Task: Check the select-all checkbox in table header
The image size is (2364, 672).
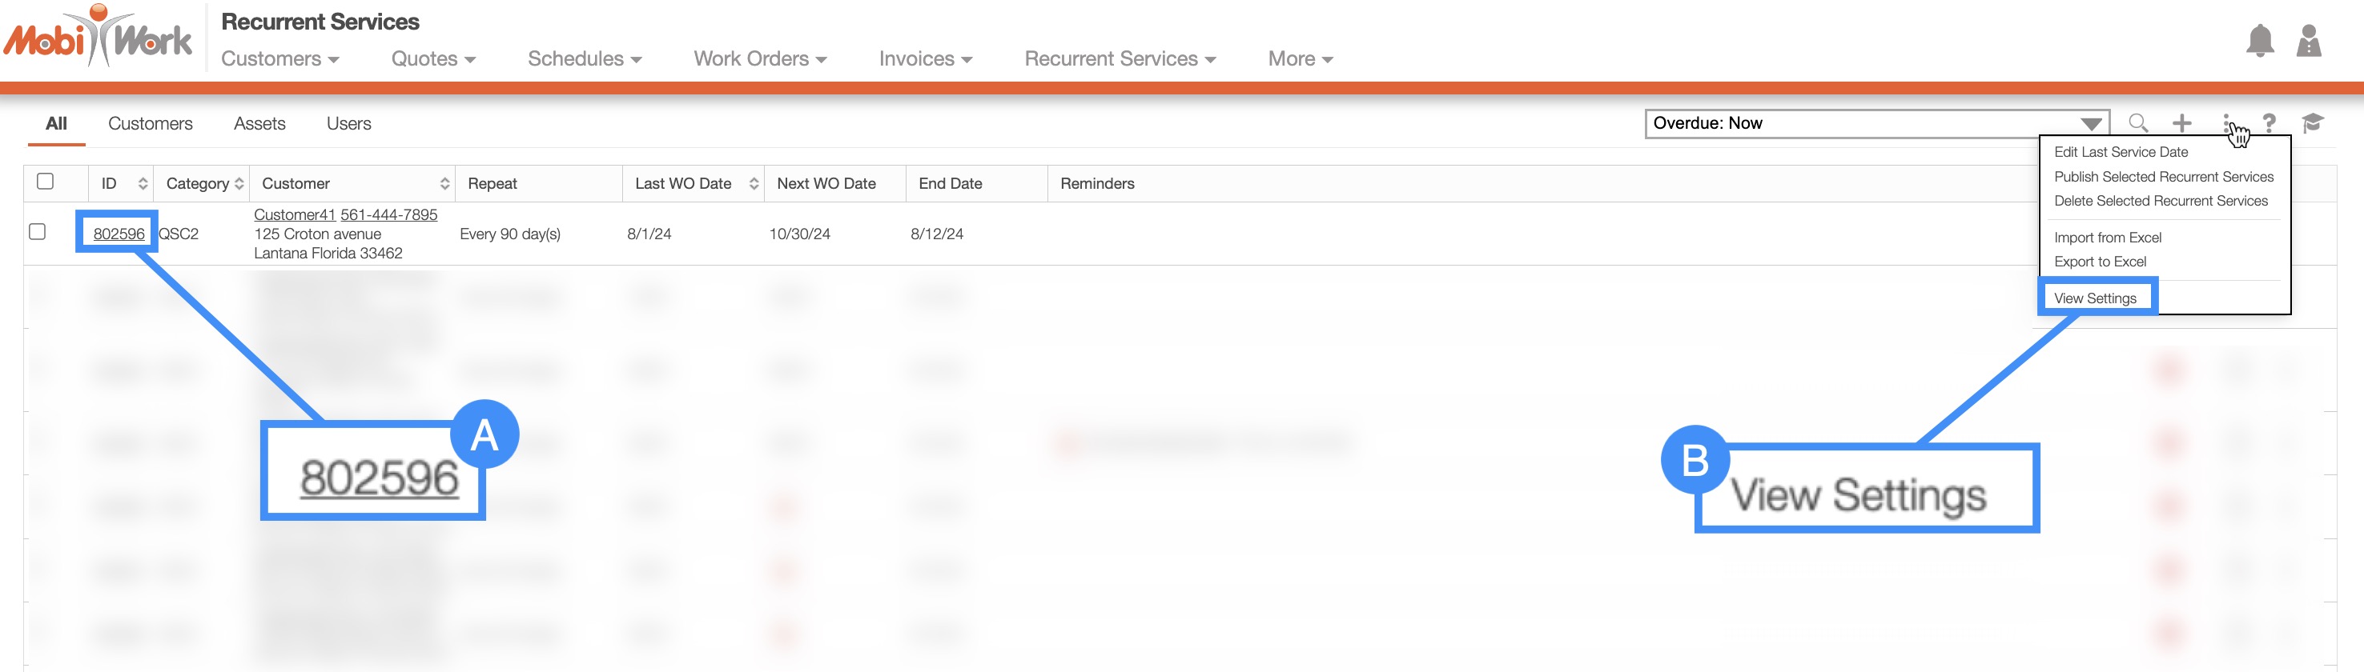Action: click(45, 182)
